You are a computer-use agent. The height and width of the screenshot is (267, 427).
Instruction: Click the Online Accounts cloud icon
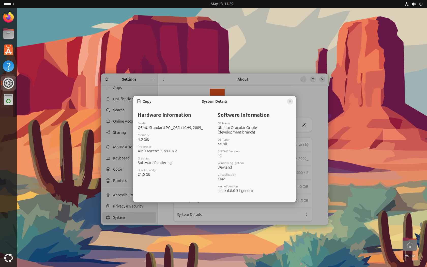pos(108,121)
